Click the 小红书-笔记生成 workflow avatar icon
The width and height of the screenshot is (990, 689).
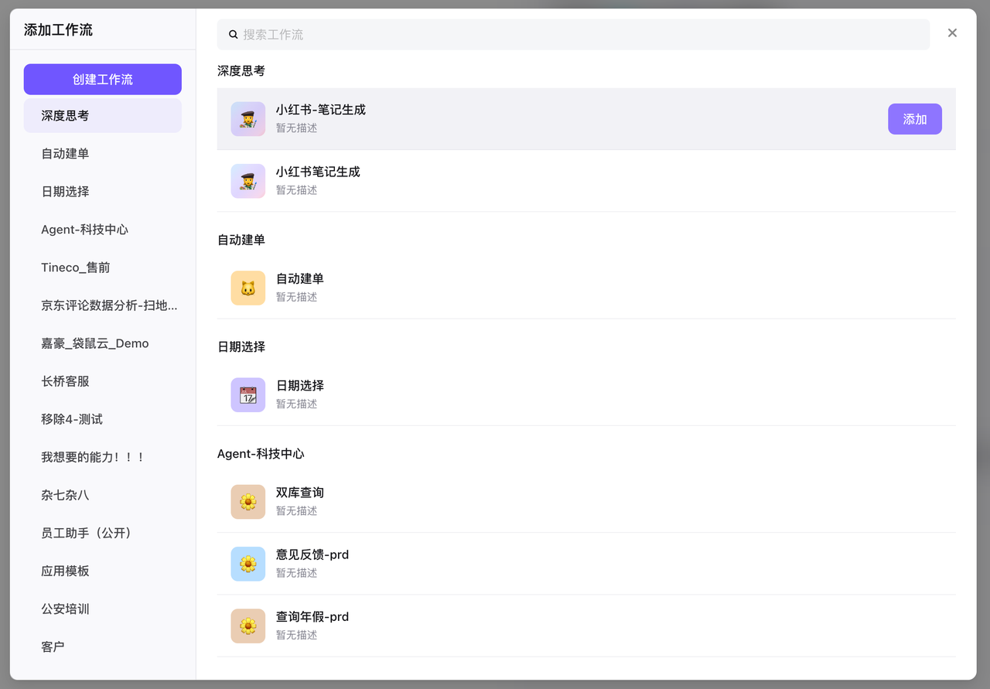[x=247, y=119]
